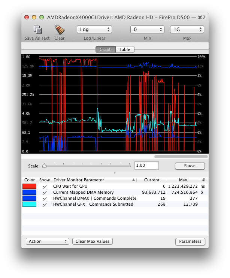Image resolution: width=230 pixels, height=278 pixels.
Task: Select the HWChannel GFX | Commands Submitted text
Action: point(93,204)
